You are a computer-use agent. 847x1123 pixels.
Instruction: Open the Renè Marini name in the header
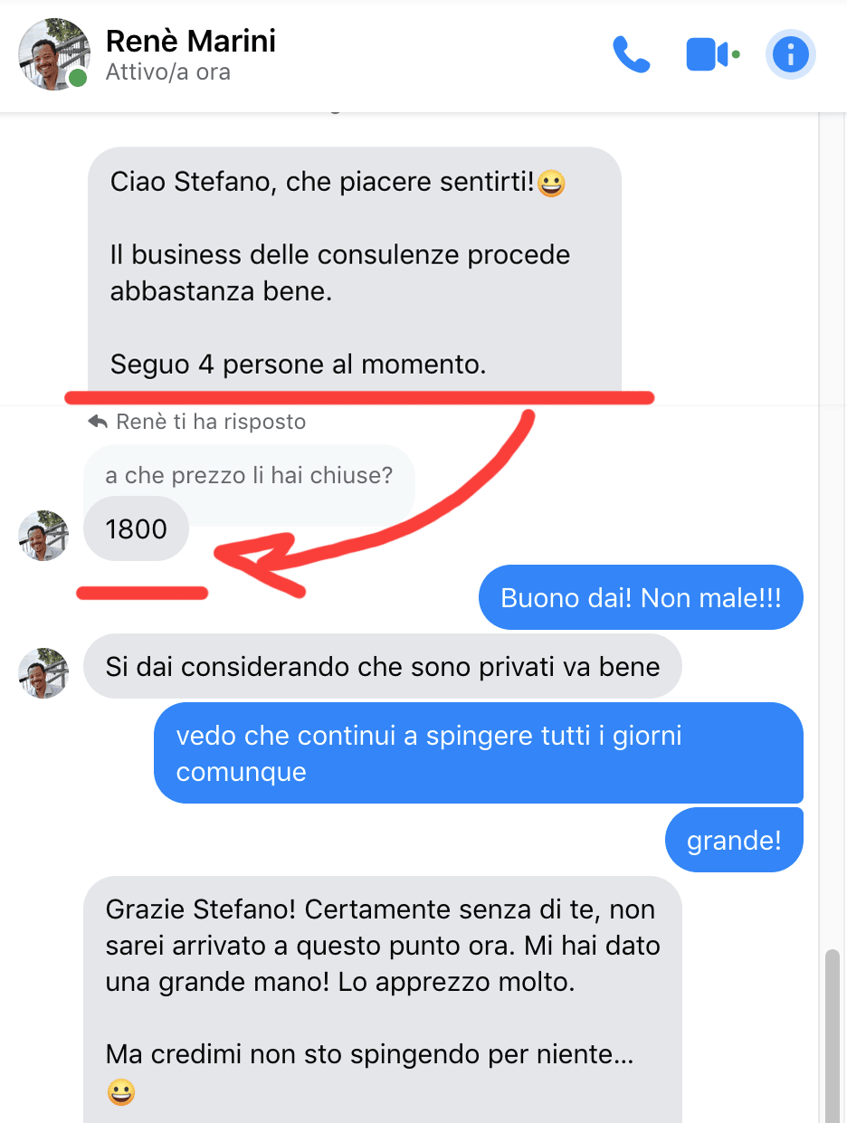[x=191, y=41]
